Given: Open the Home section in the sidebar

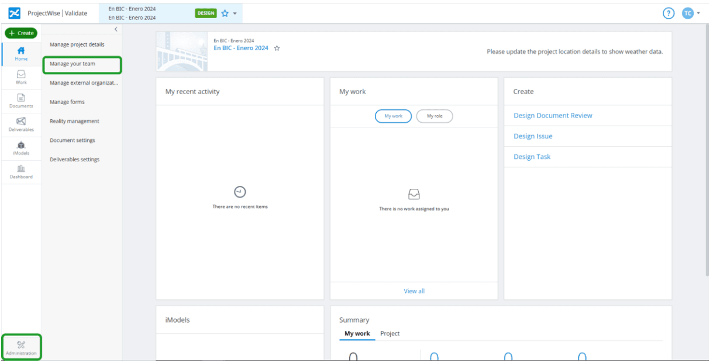Looking at the screenshot, I should 21,54.
